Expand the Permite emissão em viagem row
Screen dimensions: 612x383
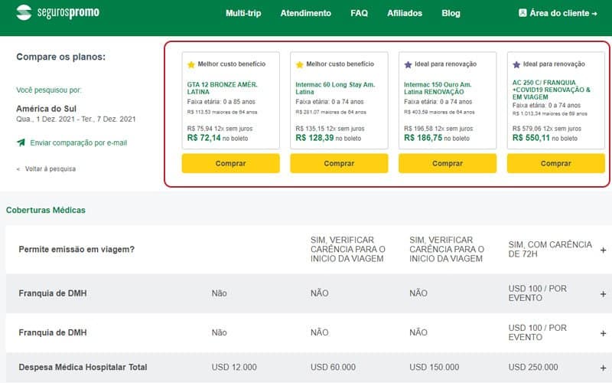603,250
